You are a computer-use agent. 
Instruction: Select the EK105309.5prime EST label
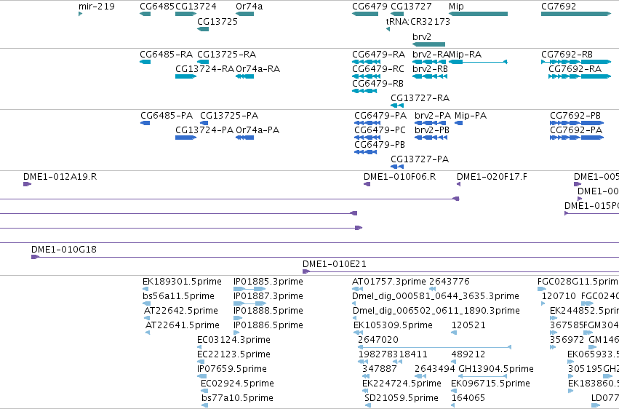click(393, 325)
